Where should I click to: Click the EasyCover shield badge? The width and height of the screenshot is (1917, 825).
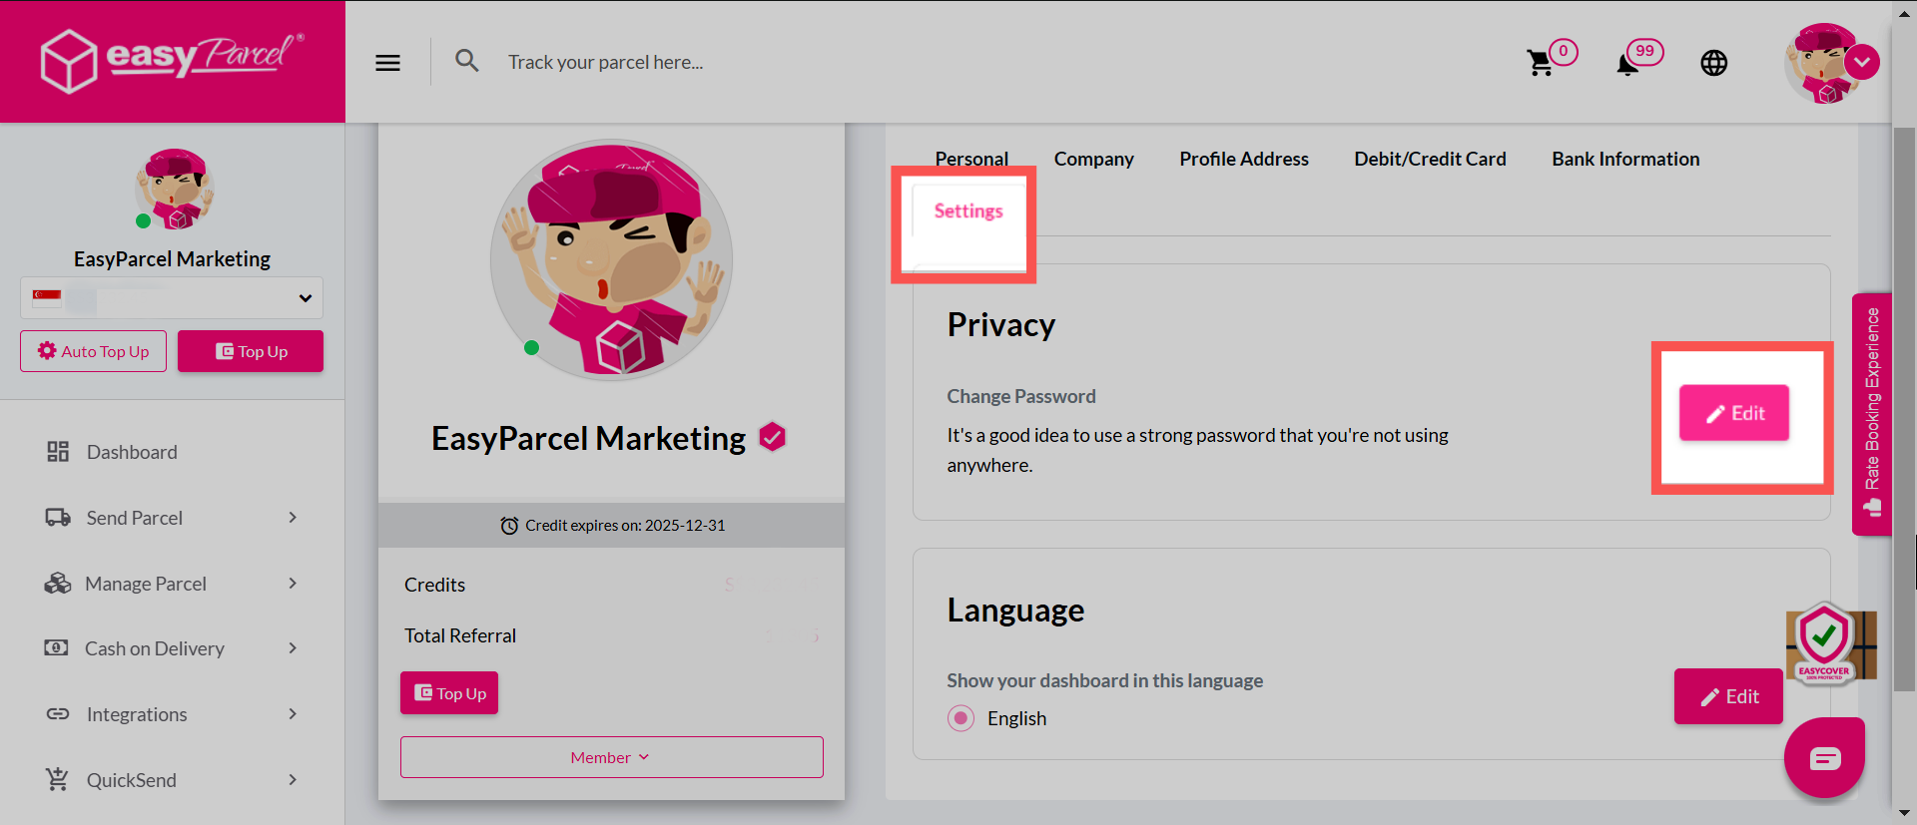point(1824,643)
